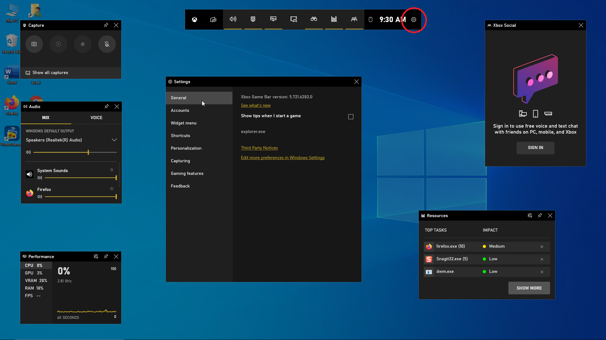Mute the Firefox audio speaker icon
The image size is (606, 340).
click(40, 197)
